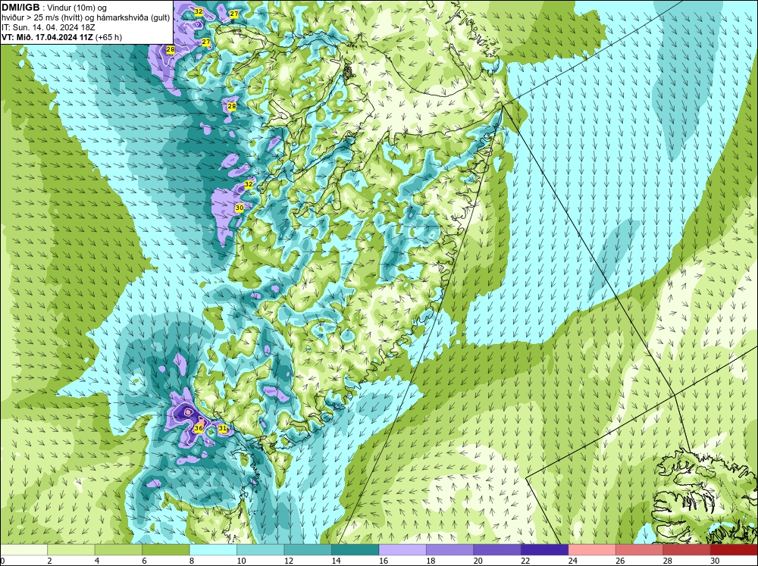Click the yellow gust label 31

point(223,428)
